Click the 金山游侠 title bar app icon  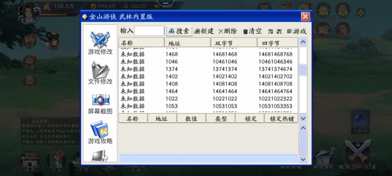click(85, 17)
